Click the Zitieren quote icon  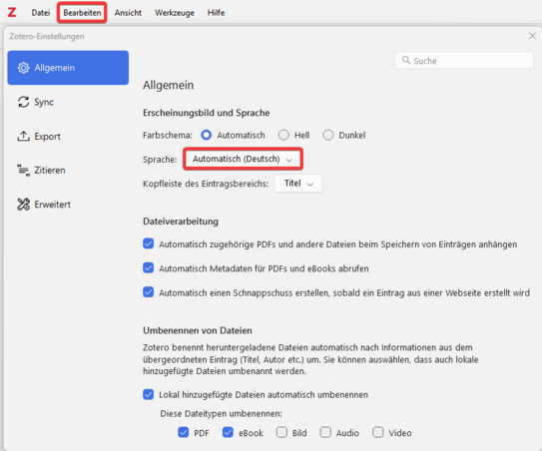[24, 170]
